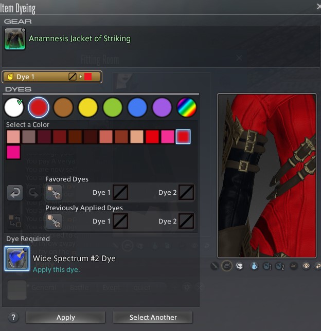Screen dimensions: 321x331
Task: Click the Wide Spectrum #2 Dye text
Action: point(74,259)
